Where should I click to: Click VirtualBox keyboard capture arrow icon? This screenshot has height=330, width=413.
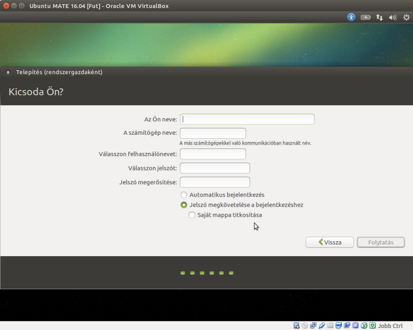point(372,325)
